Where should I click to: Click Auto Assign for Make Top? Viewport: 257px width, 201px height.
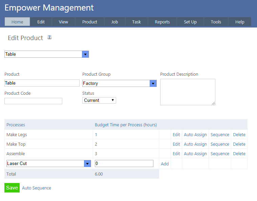pyautogui.click(x=195, y=144)
